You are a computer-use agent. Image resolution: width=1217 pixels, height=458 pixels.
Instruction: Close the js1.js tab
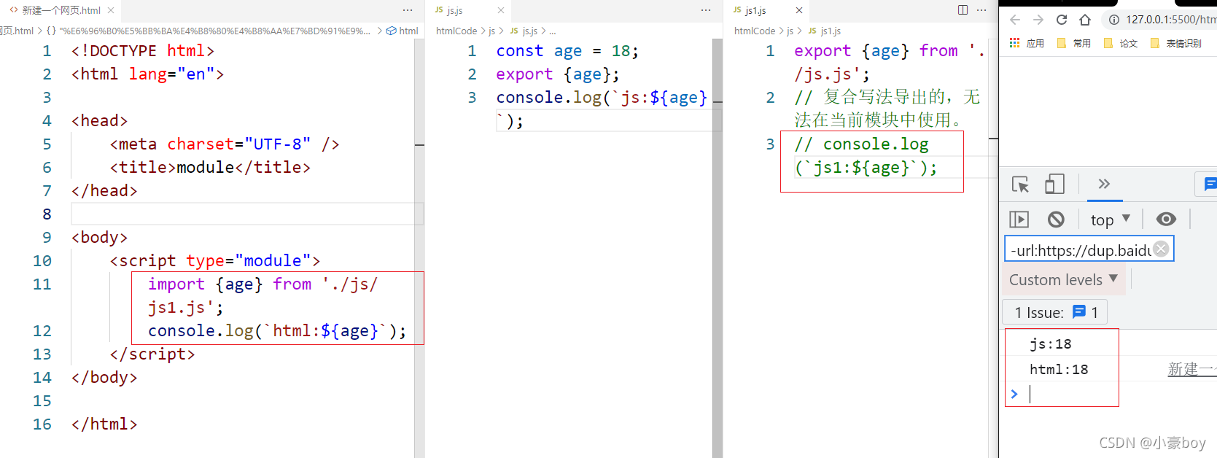(x=799, y=10)
